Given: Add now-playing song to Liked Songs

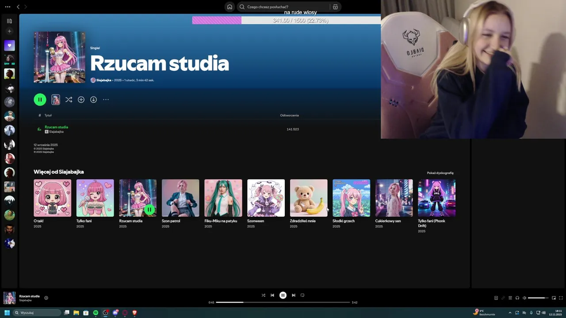Looking at the screenshot, I should (46, 298).
